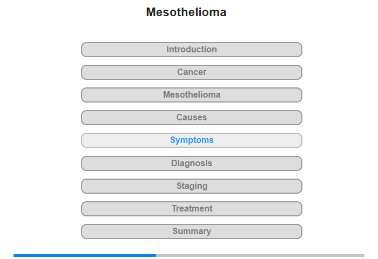Open the Diagnosis section
378x259 pixels.
[191, 163]
